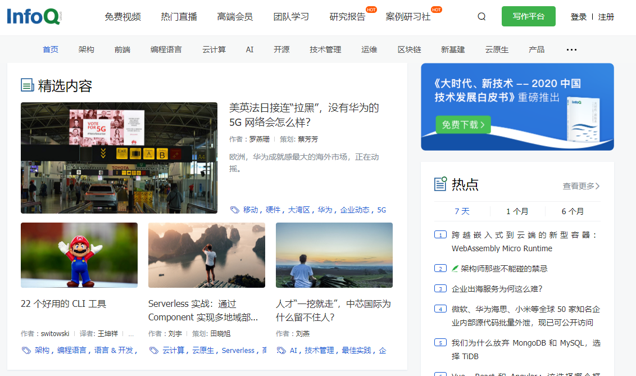
Task: Open the 首页 tab
Action: tap(50, 49)
